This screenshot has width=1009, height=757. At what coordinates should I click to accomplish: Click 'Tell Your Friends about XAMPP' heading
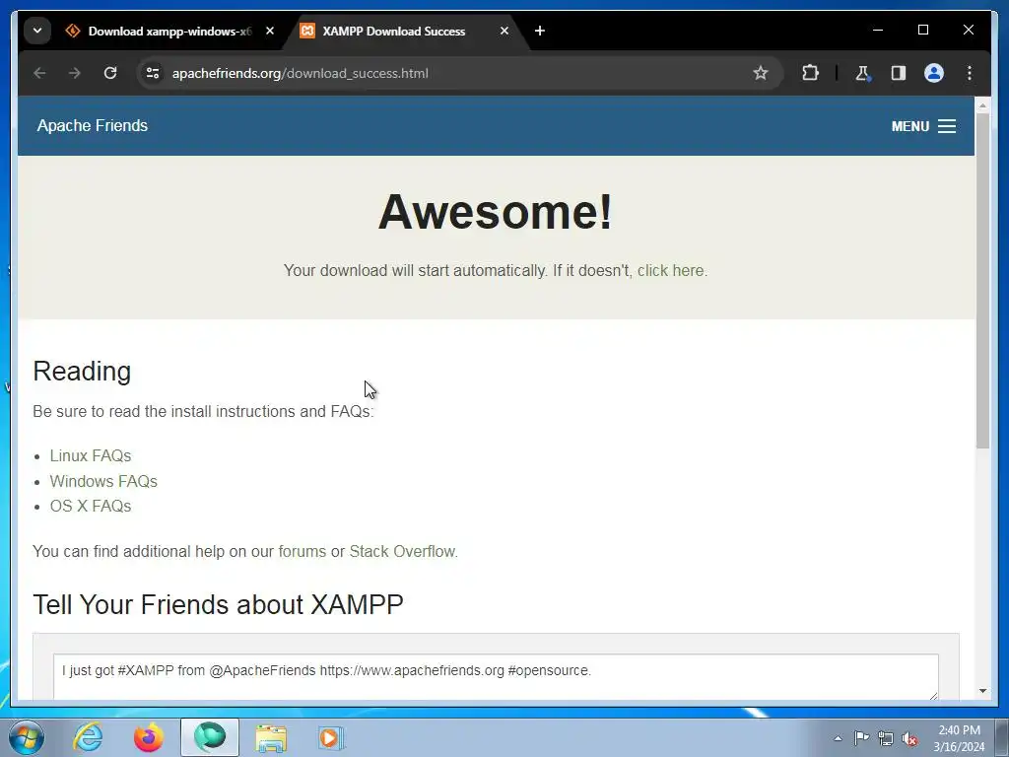point(218,605)
